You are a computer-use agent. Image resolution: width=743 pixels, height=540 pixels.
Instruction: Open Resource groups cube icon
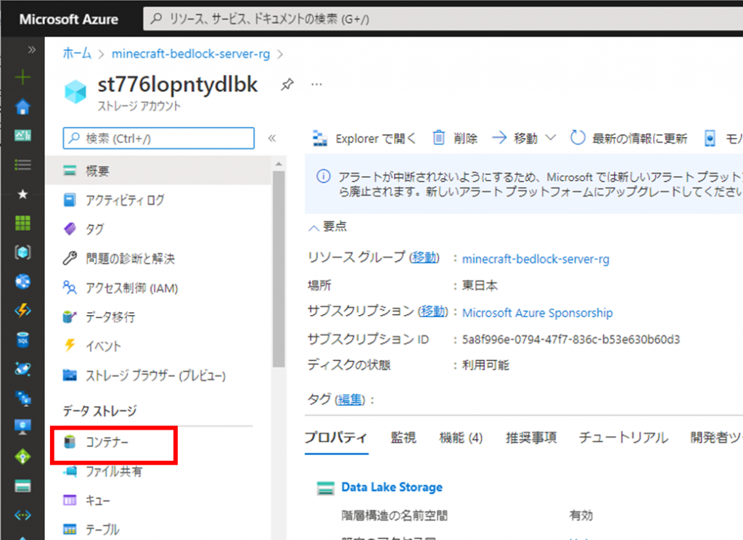pos(22,253)
